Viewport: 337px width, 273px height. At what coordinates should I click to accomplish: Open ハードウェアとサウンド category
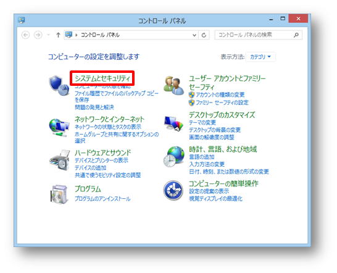[x=102, y=153]
